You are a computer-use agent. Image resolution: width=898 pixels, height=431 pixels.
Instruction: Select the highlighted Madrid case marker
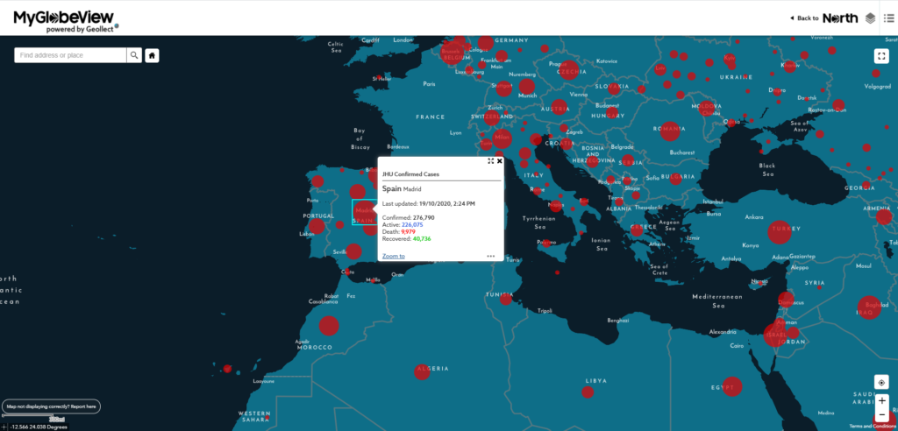click(364, 212)
